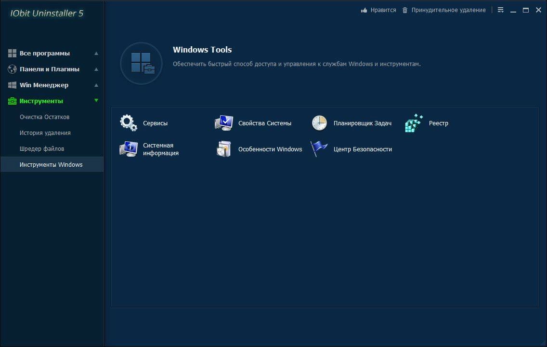Screen dimensions: 547x347
Task: Click the Центр Безопасности label
Action: 363,149
